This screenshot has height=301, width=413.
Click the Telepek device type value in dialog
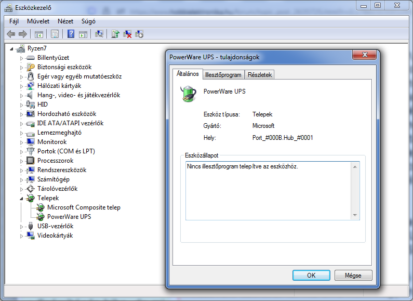point(262,114)
